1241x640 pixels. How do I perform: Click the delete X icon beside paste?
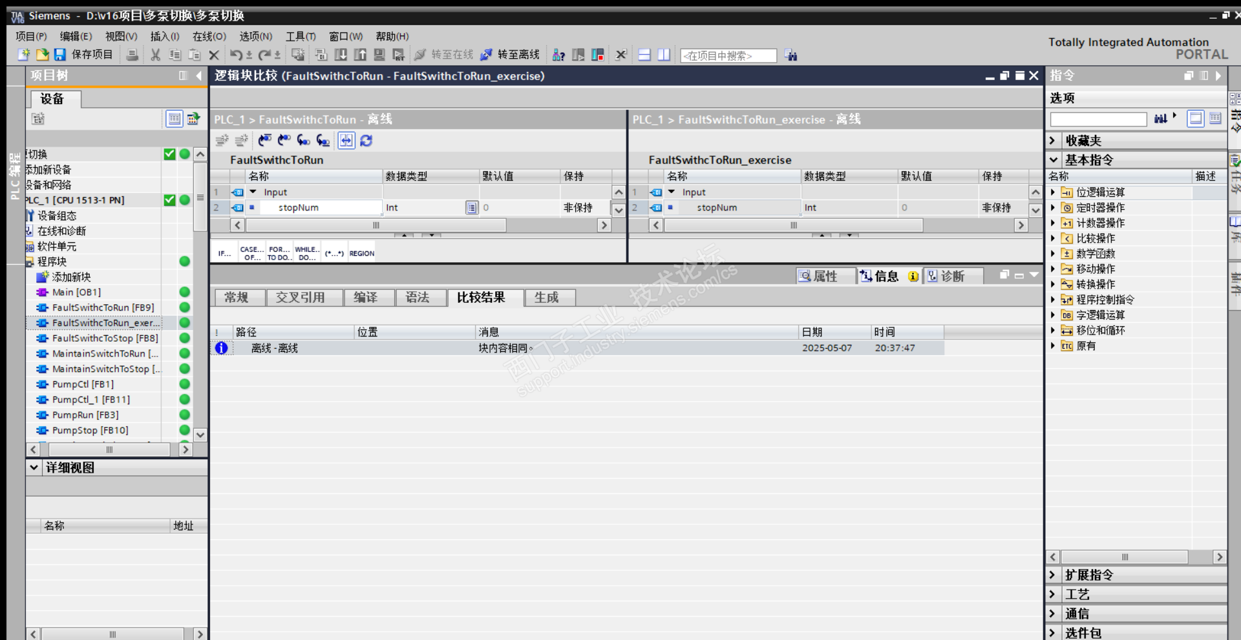[x=214, y=55]
